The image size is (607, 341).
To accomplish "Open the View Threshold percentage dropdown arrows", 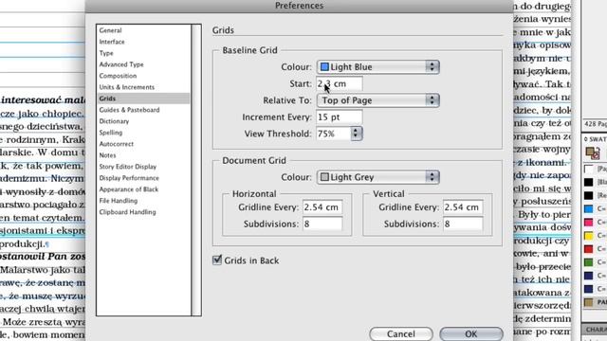I will click(357, 134).
